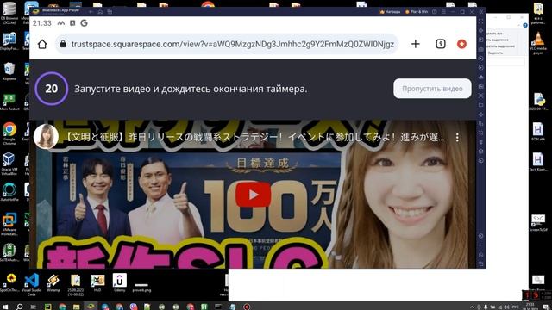Open the Mem Reduct desktop icon
This screenshot has height=310, width=552.
pyautogui.click(x=9, y=102)
